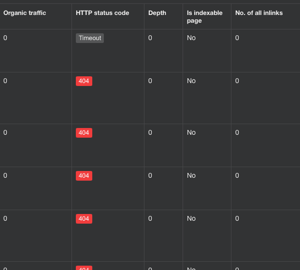Screen dimensions: 300x270
Task: Click the 404 badge in the fourth row
Action: [84, 176]
